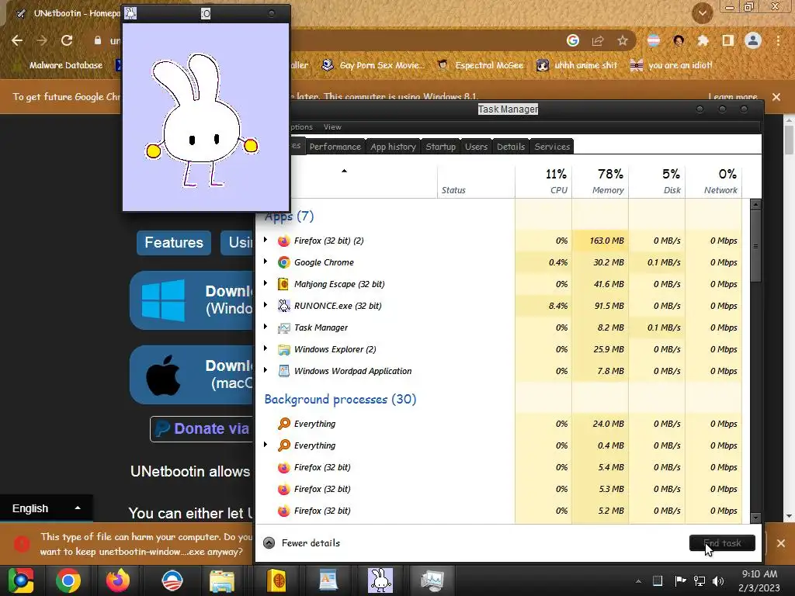The image size is (795, 596).
Task: Expand the RUNONCE.exe process row
Action: pyautogui.click(x=266, y=305)
